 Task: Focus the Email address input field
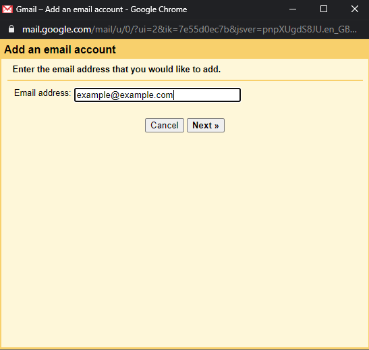[x=157, y=95]
